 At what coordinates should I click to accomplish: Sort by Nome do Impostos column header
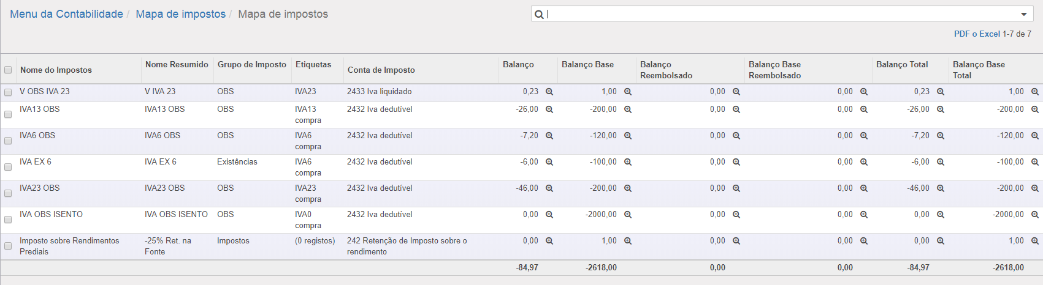56,70
